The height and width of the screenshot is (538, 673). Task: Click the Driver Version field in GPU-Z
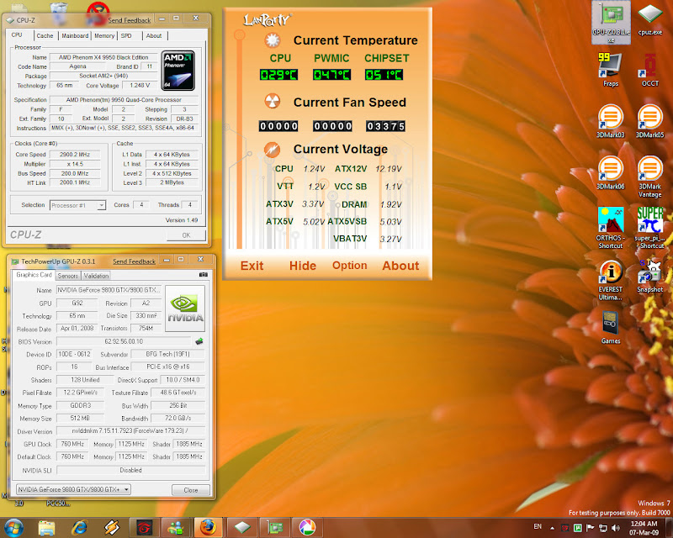(x=131, y=430)
